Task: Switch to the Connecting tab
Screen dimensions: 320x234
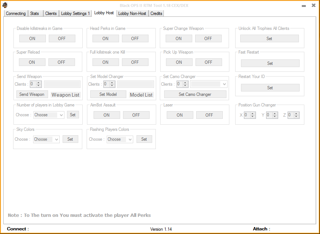Action: tap(16, 13)
